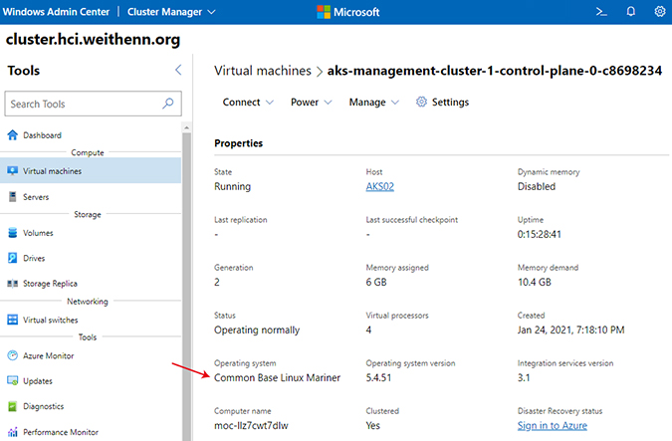Image resolution: width=672 pixels, height=441 pixels.
Task: Click the Servers icon in sidebar
Action: tap(12, 197)
